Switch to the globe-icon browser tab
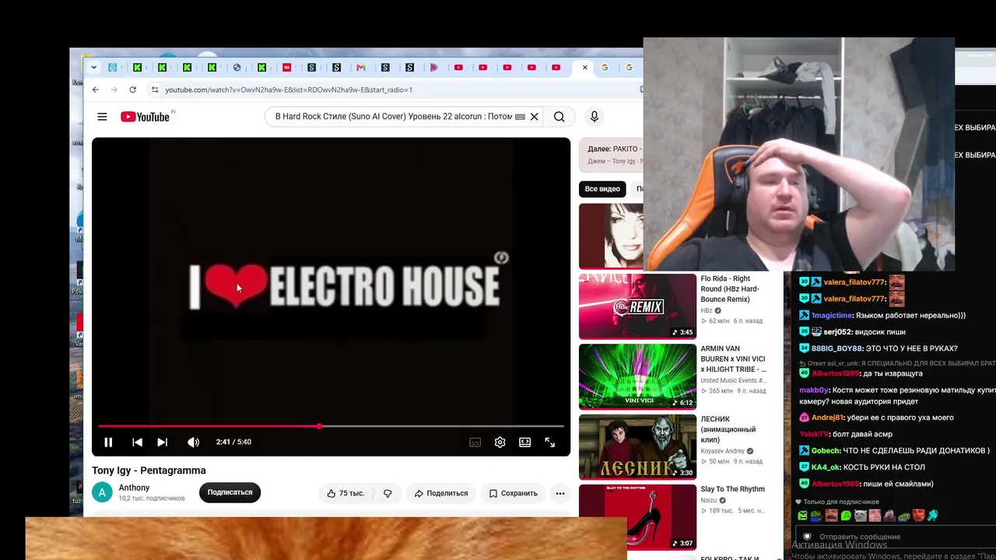The height and width of the screenshot is (560, 996). pyautogui.click(x=237, y=68)
